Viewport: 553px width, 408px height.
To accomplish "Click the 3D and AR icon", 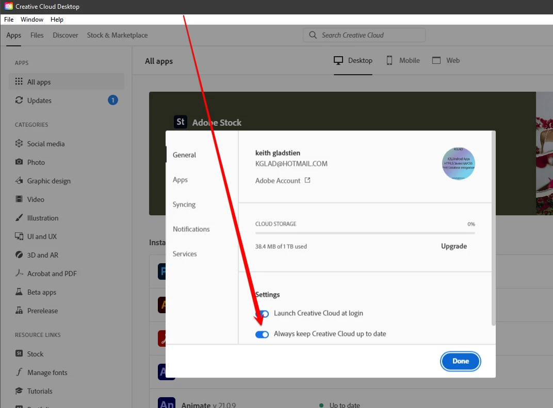I will (x=19, y=254).
